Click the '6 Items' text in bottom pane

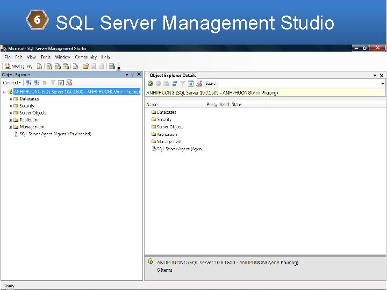[164, 270]
